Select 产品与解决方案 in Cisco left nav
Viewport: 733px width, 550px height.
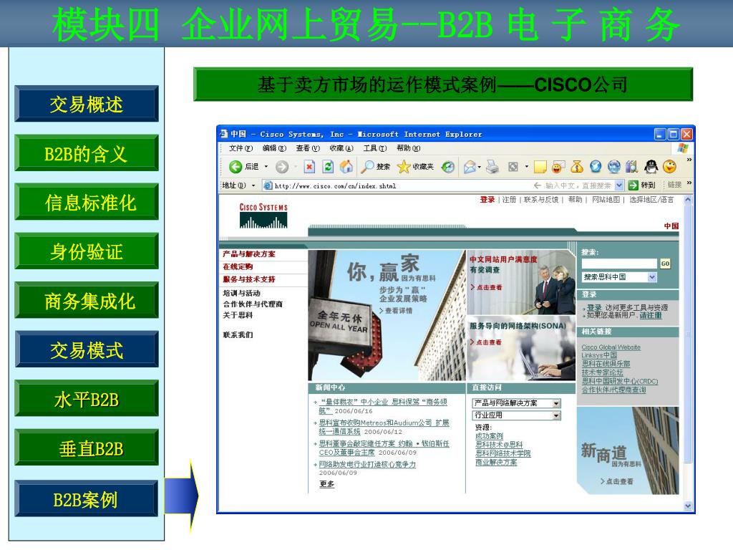coord(249,254)
